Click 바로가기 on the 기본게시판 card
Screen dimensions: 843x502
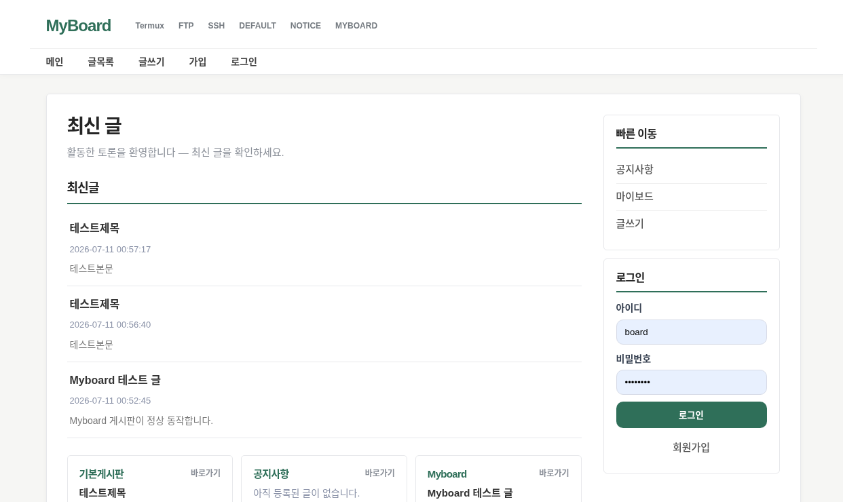coord(206,473)
